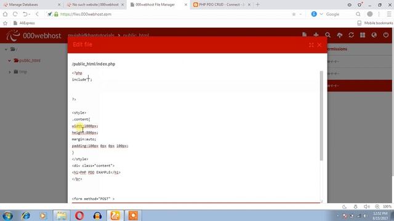Image resolution: width=394 pixels, height=221 pixels.
Task: Switch to the 000webhost File Manager tab
Action: (x=158, y=4)
